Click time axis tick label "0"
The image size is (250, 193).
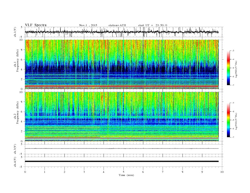25,172
